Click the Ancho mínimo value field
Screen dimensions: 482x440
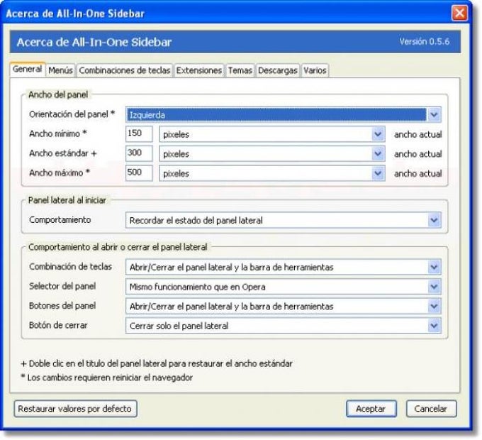139,134
